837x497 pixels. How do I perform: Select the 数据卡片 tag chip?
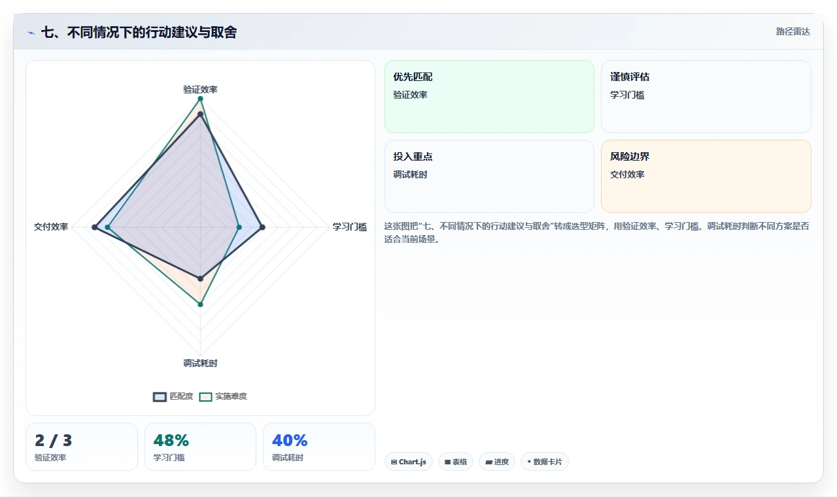pyautogui.click(x=545, y=462)
